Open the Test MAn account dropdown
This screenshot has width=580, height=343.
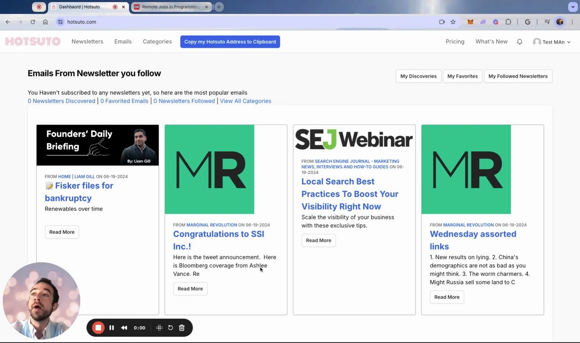551,42
